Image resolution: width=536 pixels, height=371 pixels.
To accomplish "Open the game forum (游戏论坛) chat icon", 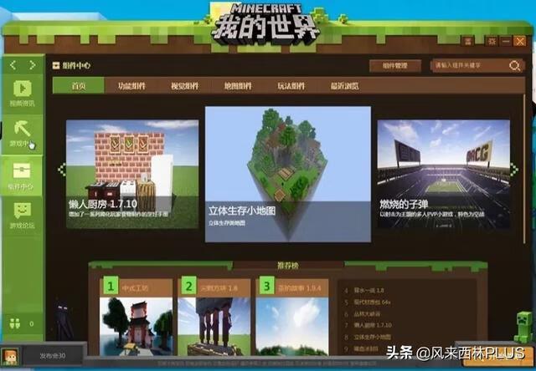I will point(22,212).
